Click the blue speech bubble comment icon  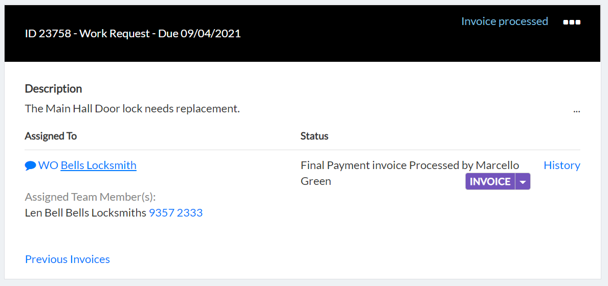pos(30,166)
